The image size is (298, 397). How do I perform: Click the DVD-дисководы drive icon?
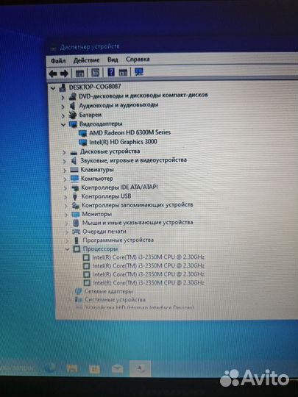(72, 97)
